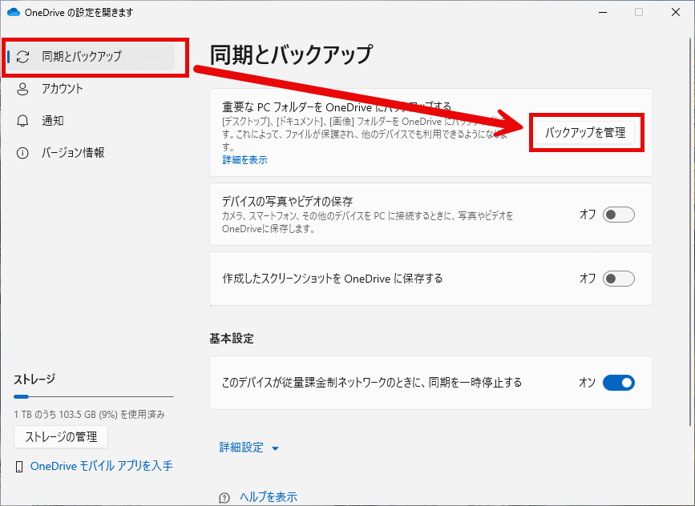The width and height of the screenshot is (695, 506).
Task: Click the このデバイスが従量課金制 setting label
Action: (372, 383)
